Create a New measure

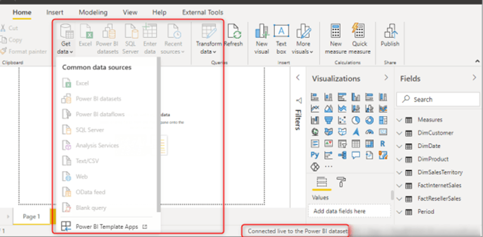coord(336,39)
